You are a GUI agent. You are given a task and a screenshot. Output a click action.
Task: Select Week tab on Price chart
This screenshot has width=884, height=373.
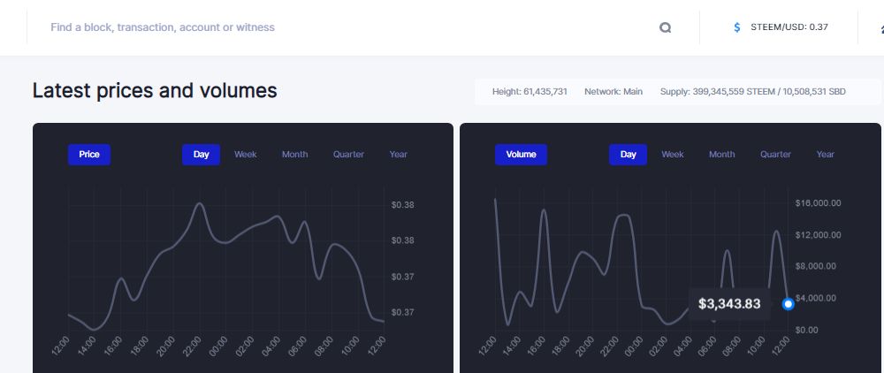[245, 155]
